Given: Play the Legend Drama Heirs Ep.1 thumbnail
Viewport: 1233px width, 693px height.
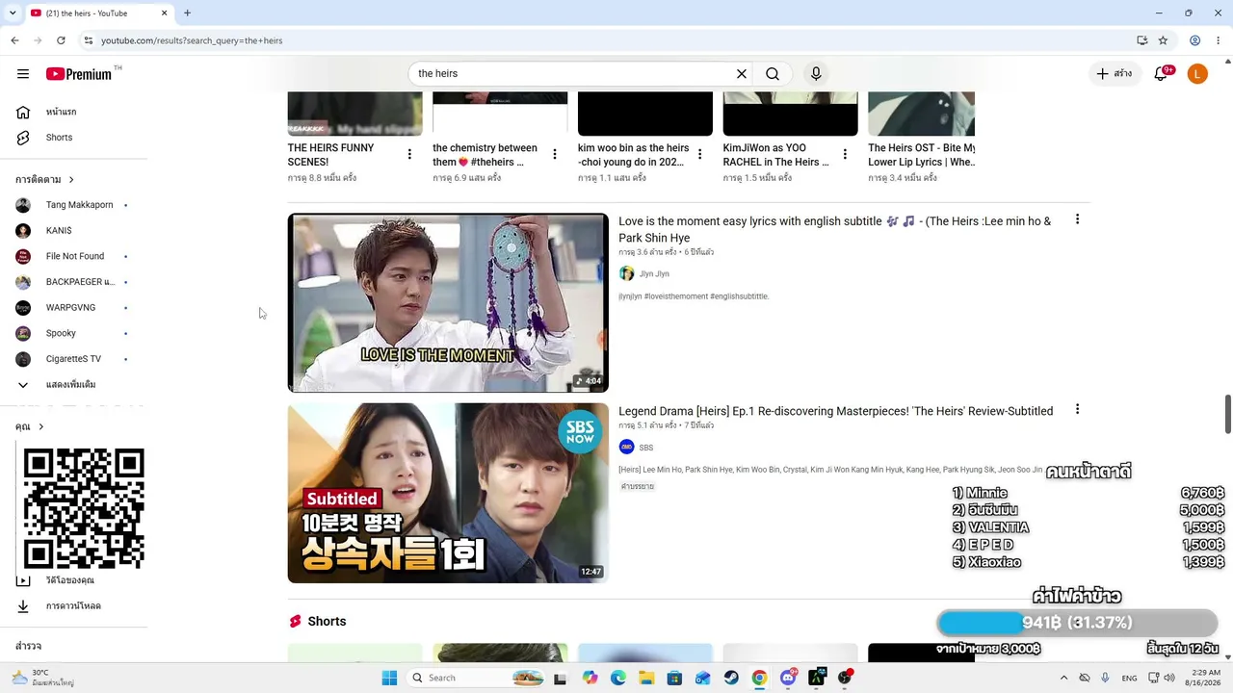Looking at the screenshot, I should [x=448, y=493].
